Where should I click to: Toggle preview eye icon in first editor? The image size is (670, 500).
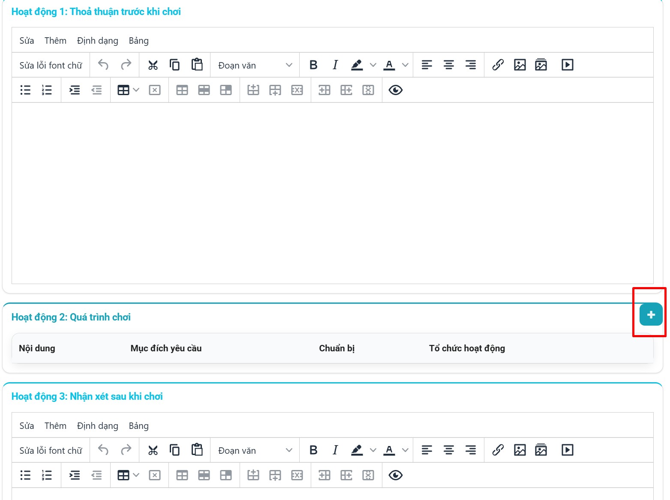pyautogui.click(x=395, y=90)
